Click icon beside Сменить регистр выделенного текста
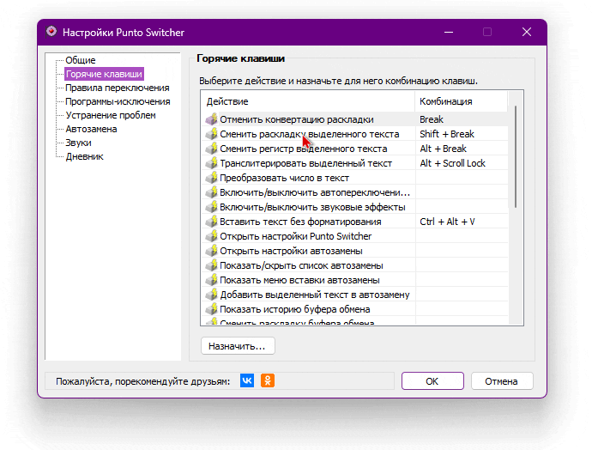The height and width of the screenshot is (450, 592). (x=211, y=149)
